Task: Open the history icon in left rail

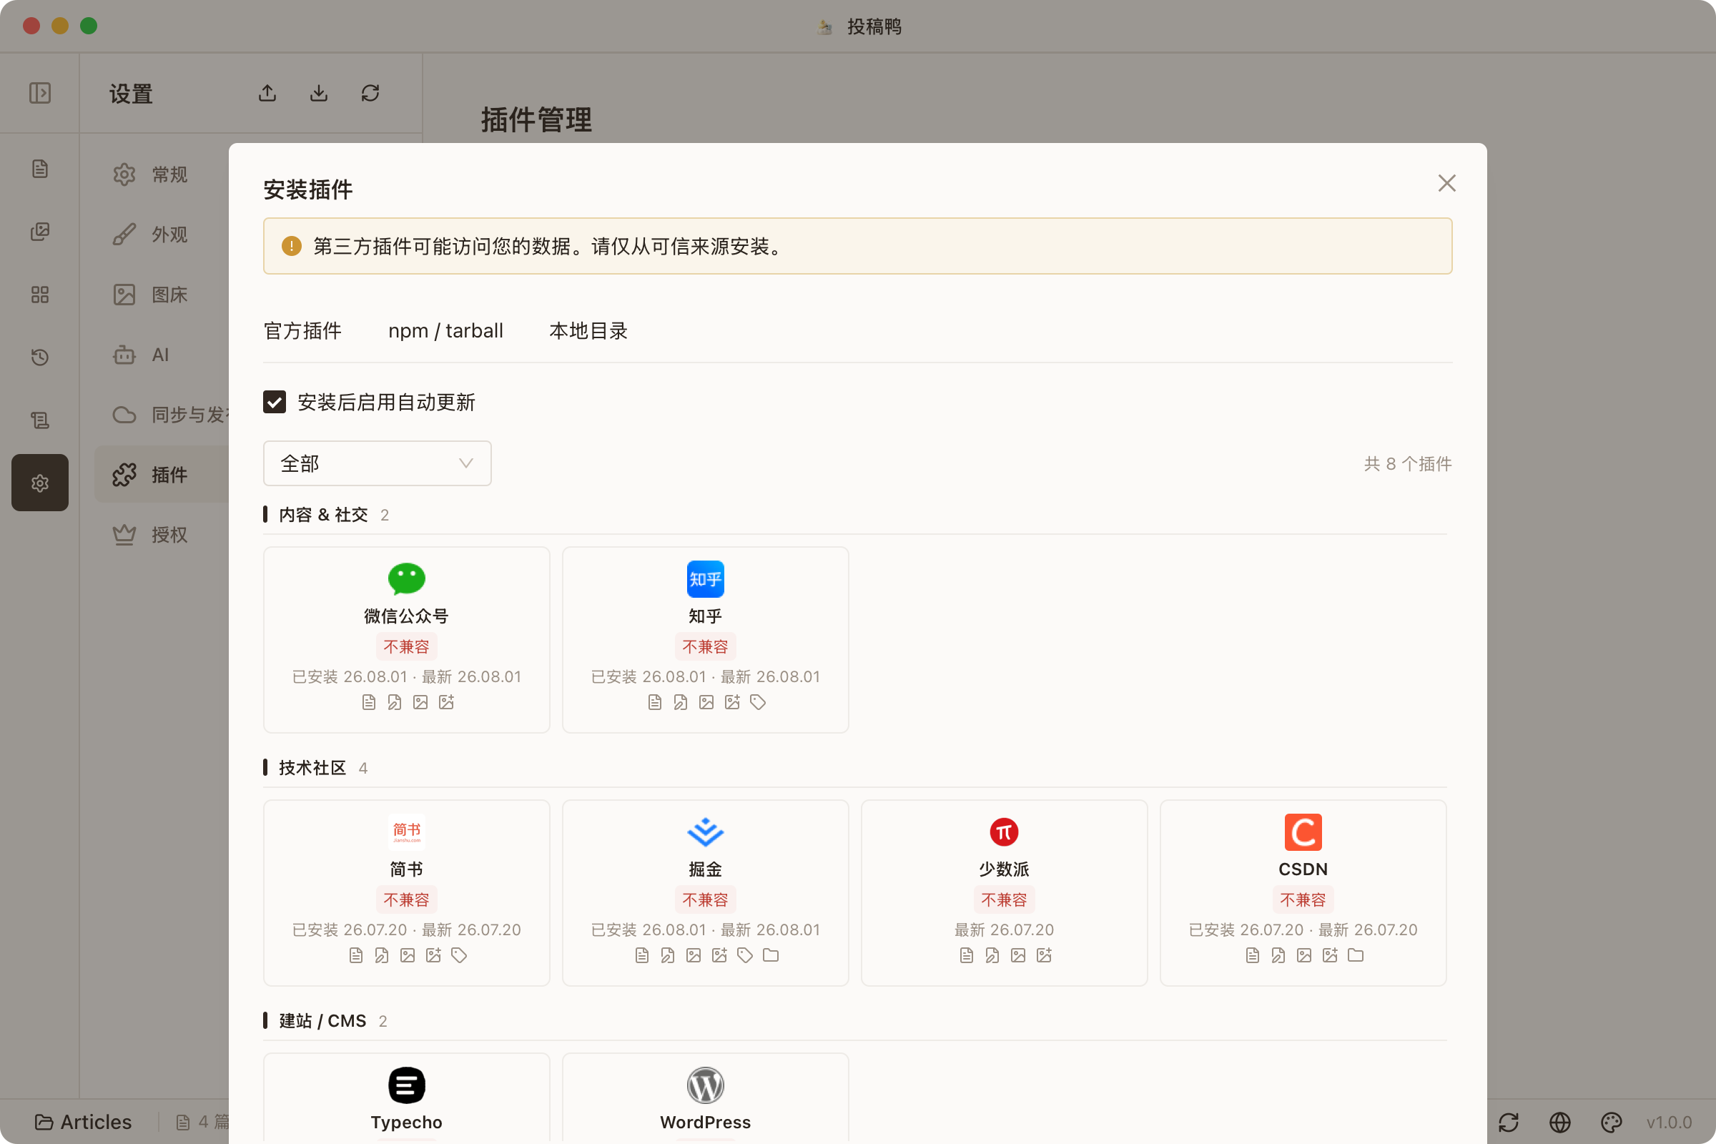Action: 40,357
